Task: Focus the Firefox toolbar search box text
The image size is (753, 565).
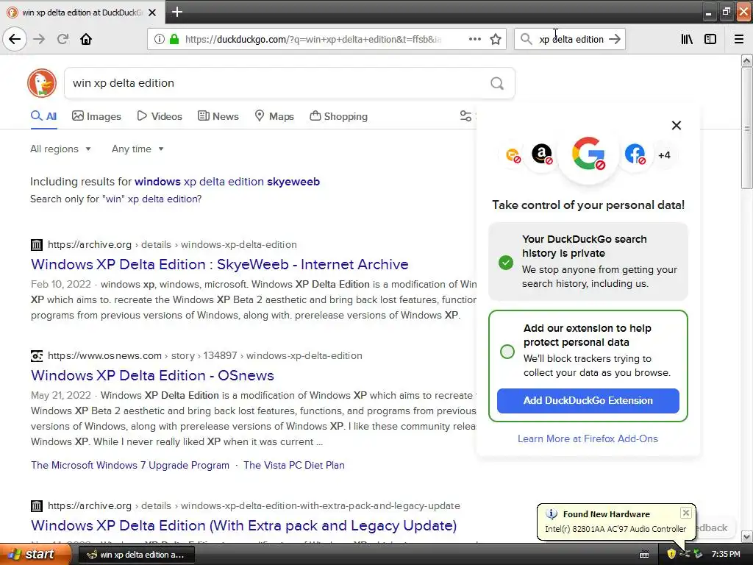Action: (571, 40)
